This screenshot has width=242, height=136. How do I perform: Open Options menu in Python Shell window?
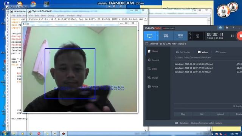60,15
